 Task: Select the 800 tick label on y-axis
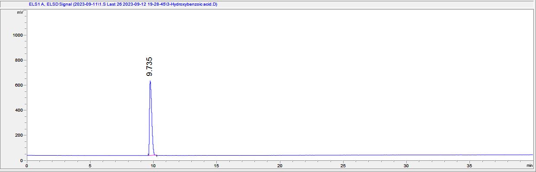click(19, 60)
